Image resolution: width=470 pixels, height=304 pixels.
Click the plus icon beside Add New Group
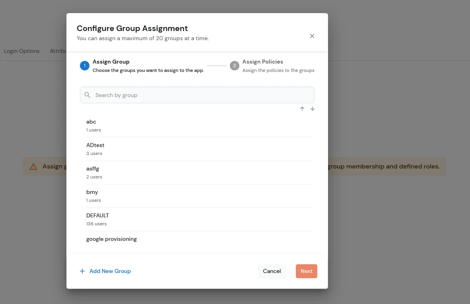point(82,271)
